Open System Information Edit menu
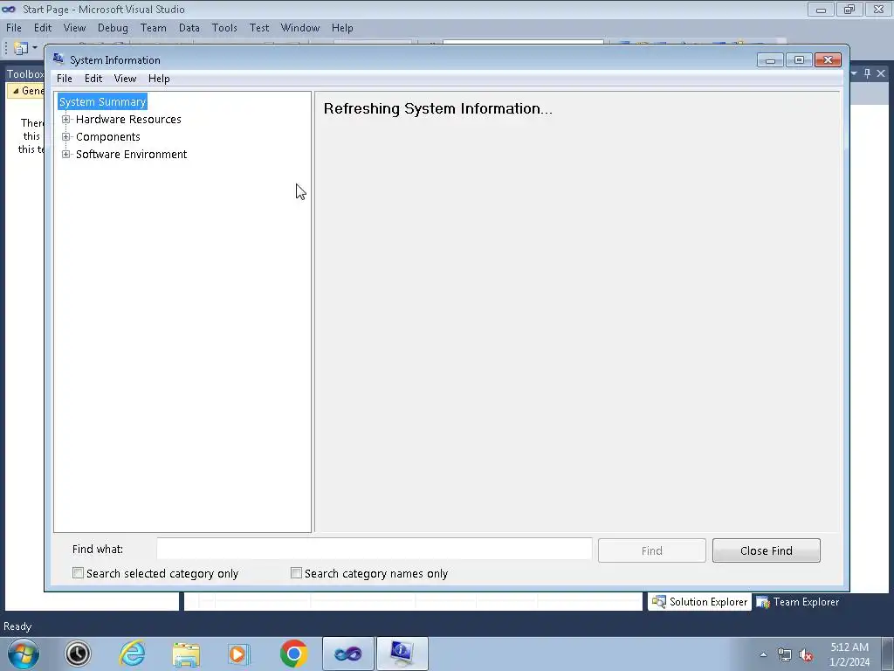This screenshot has height=671, width=894. tap(93, 79)
